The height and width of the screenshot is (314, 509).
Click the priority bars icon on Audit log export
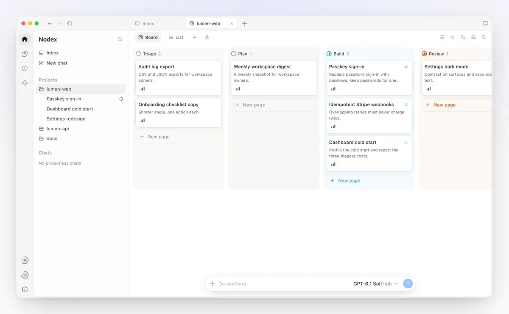pyautogui.click(x=143, y=89)
